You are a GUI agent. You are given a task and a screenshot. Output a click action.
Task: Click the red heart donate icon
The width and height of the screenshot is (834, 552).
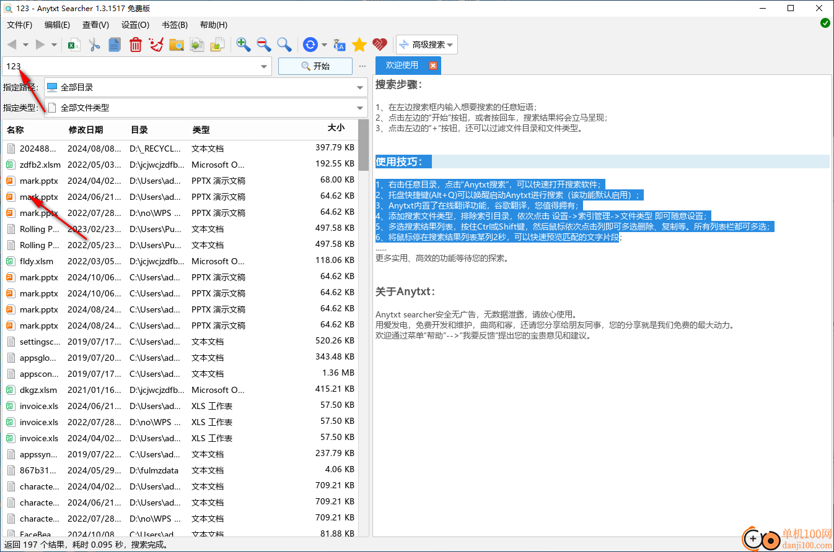380,45
